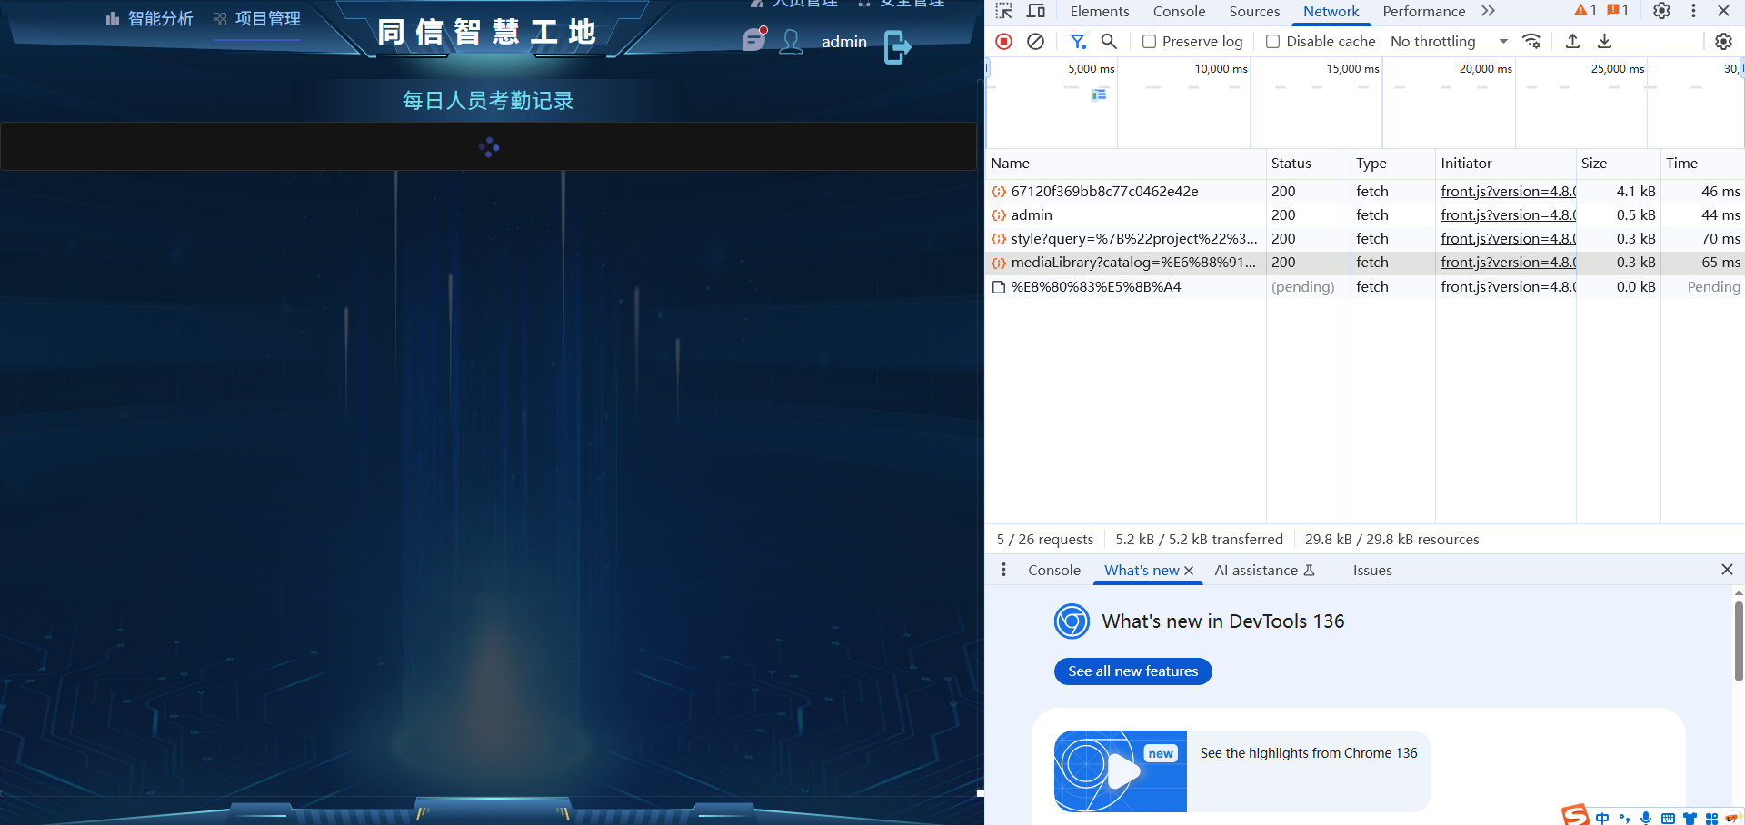Switch to the Performance tab
The image size is (1745, 825).
1423,11
